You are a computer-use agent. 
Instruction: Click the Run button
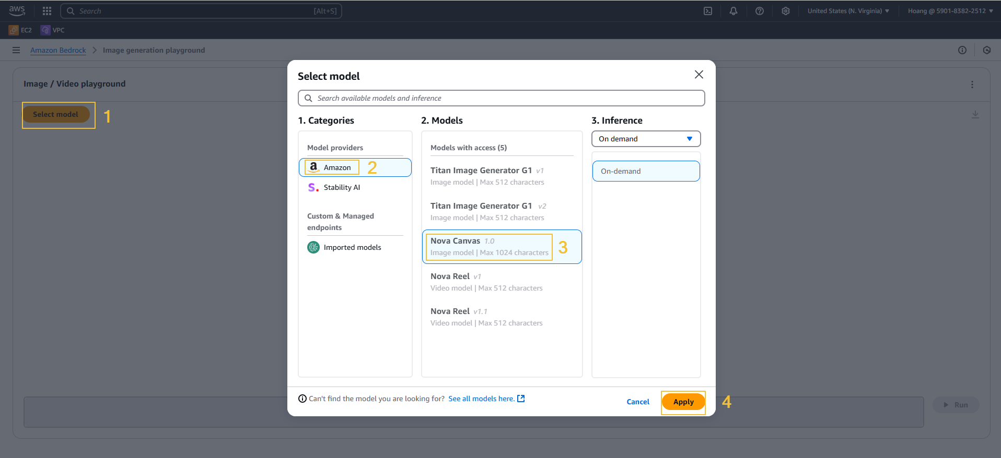pos(956,405)
